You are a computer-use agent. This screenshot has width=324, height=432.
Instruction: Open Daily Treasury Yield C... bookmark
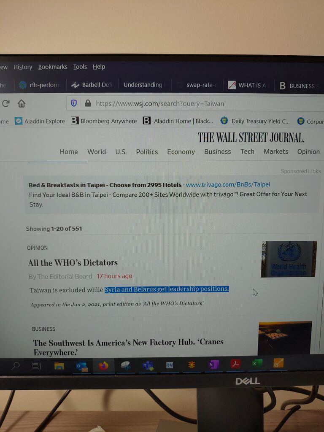[255, 121]
